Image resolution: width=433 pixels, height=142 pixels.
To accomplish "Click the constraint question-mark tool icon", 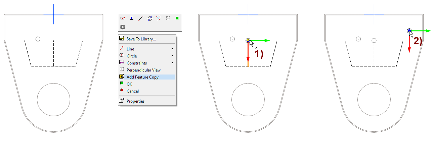I will pyautogui.click(x=159, y=18).
